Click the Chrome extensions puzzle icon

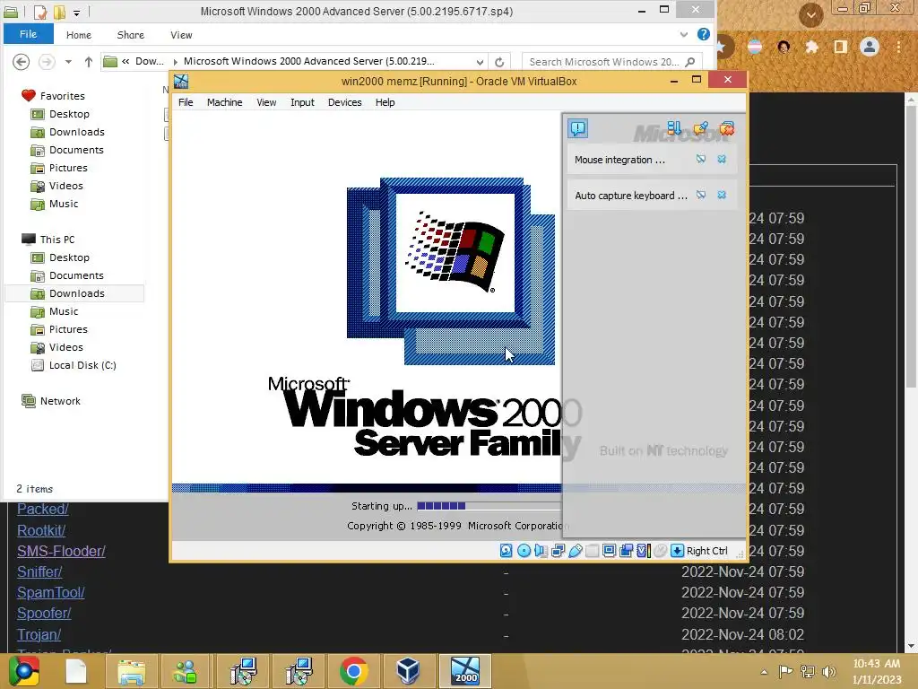click(x=811, y=47)
